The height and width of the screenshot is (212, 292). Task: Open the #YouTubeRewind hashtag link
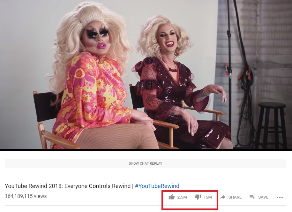pos(157,186)
